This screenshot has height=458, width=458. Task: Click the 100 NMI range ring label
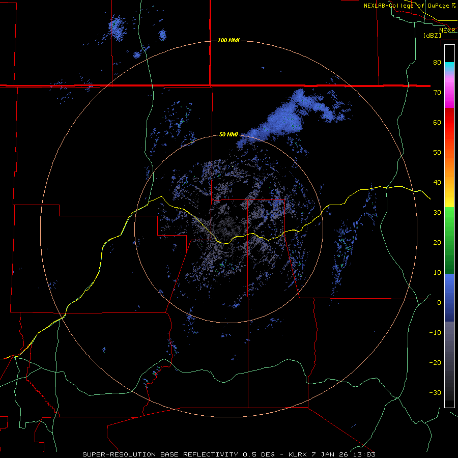tap(228, 40)
